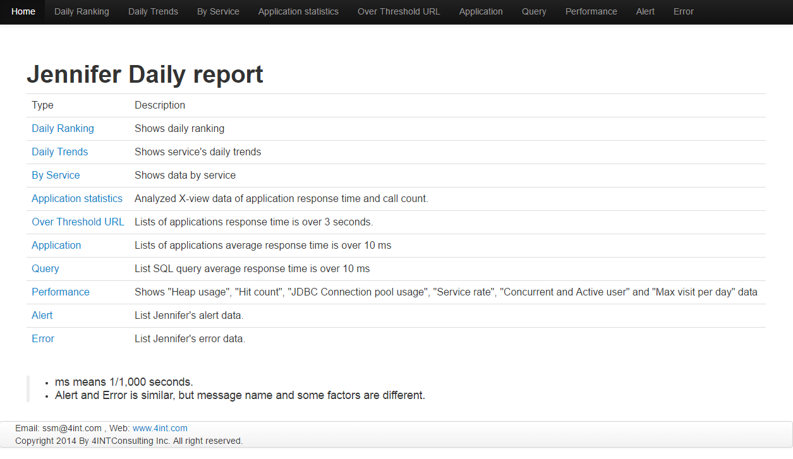The image size is (793, 459).
Task: Choose Application statistics in top navbar
Action: 298,11
